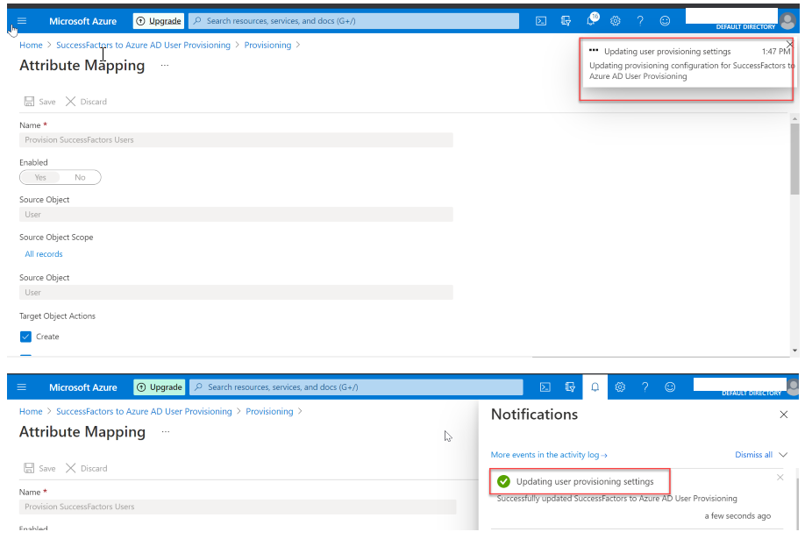Click 'Successfully updated SuccessFactors' notification text
This screenshot has width=812, height=539.
click(x=616, y=498)
